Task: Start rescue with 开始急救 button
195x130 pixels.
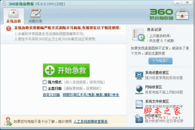Action: pos(66,71)
